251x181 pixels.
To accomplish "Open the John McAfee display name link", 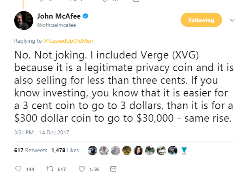I will 59,17.
